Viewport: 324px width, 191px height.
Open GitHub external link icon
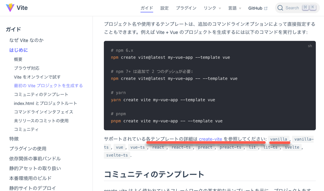pyautogui.click(x=266, y=8)
